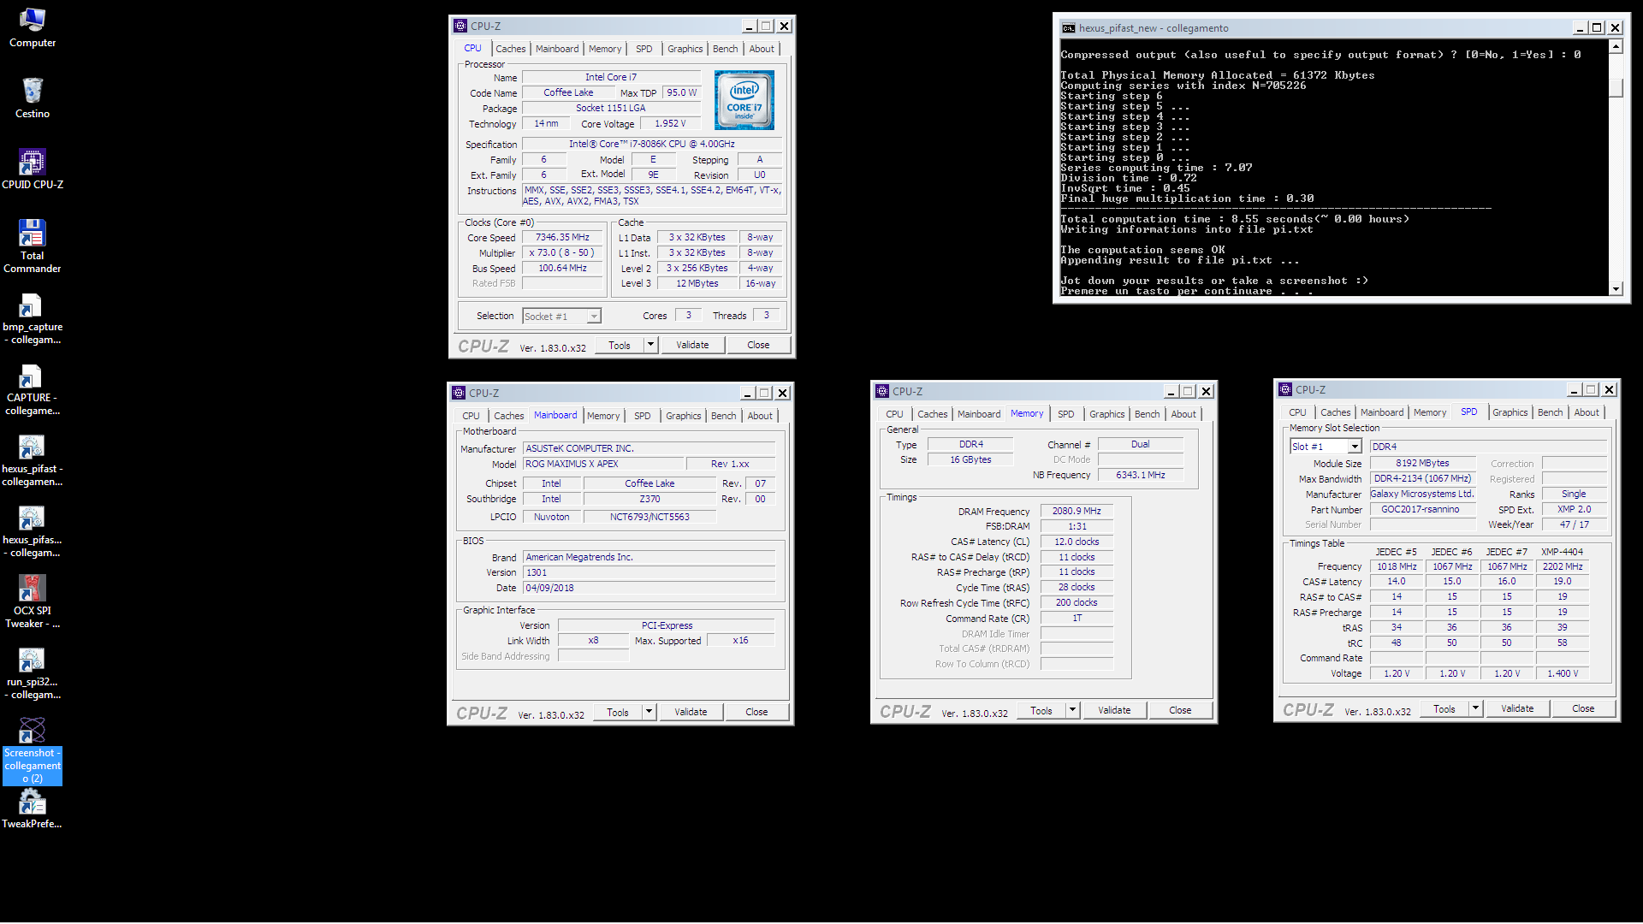Viewport: 1643px width, 924px height.
Task: Click the Core Voltage 1.952 V value
Action: tap(671, 124)
